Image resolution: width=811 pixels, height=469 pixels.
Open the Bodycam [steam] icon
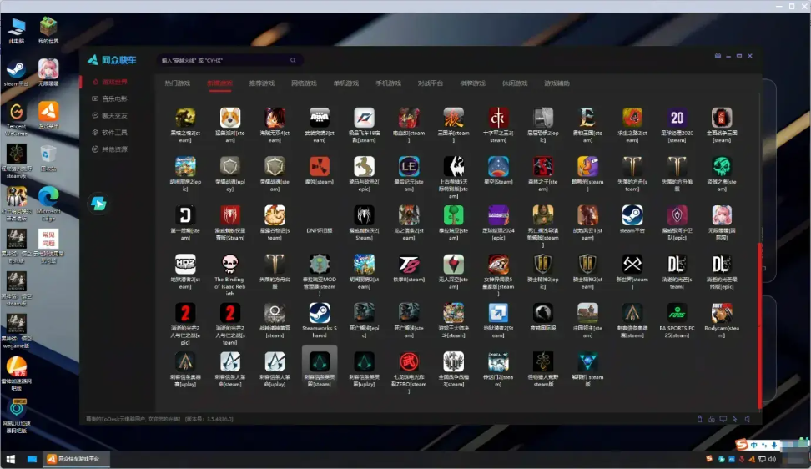point(722,313)
